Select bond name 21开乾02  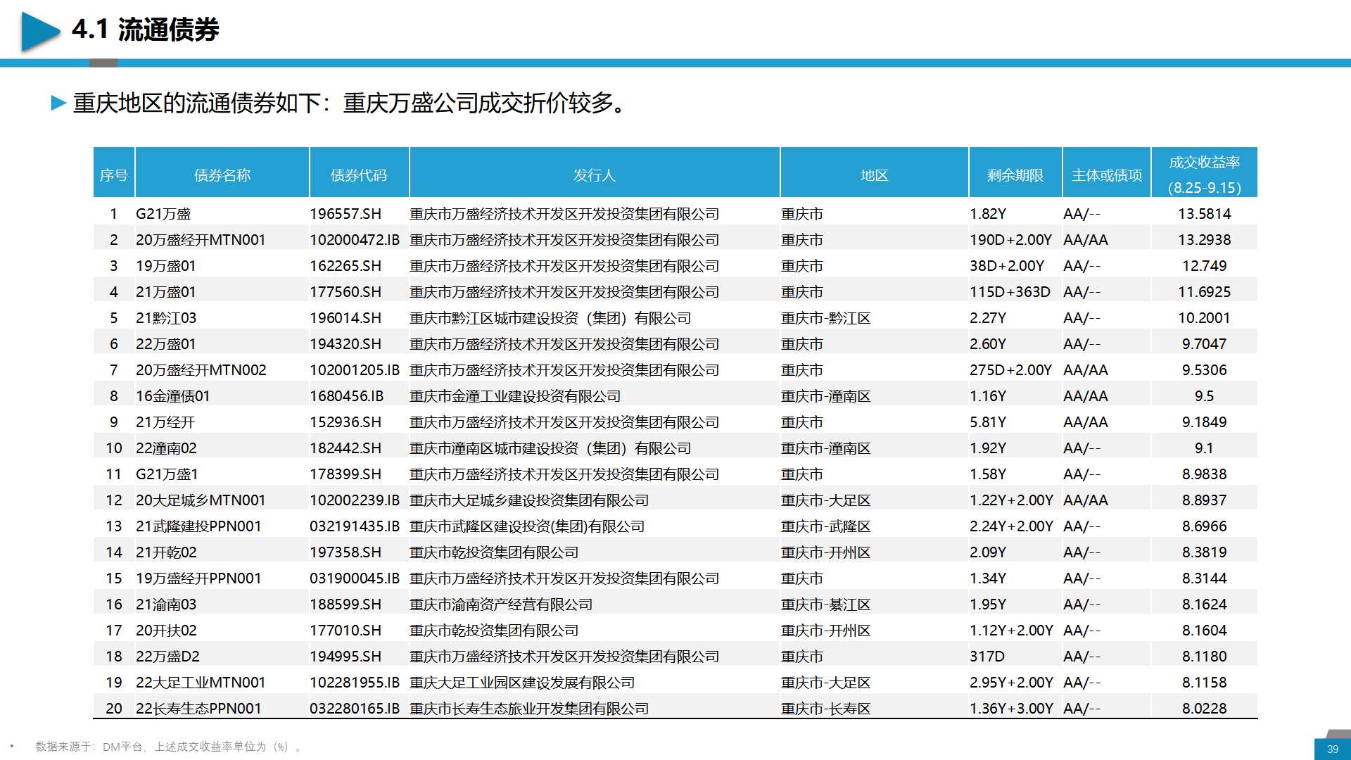pyautogui.click(x=166, y=552)
